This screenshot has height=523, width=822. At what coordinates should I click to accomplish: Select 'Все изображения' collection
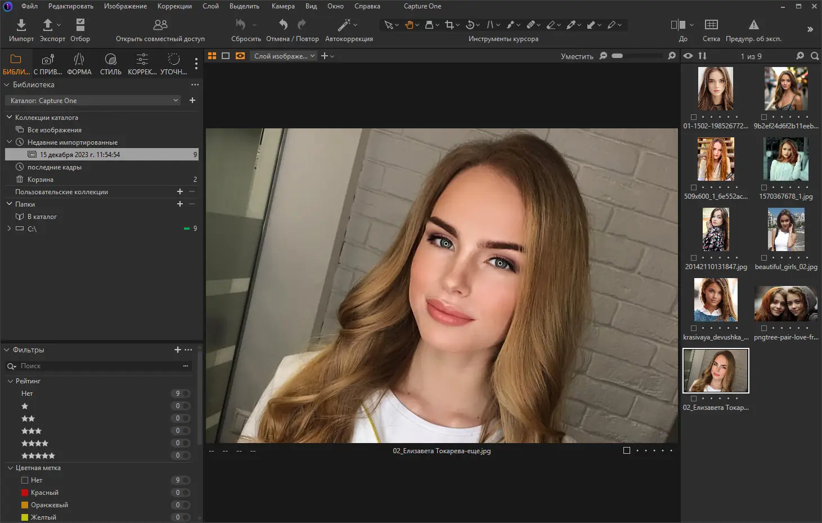click(54, 130)
